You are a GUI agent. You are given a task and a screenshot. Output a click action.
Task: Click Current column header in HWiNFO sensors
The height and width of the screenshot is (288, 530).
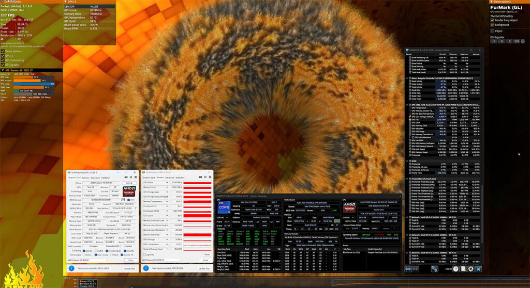pyautogui.click(x=442, y=54)
